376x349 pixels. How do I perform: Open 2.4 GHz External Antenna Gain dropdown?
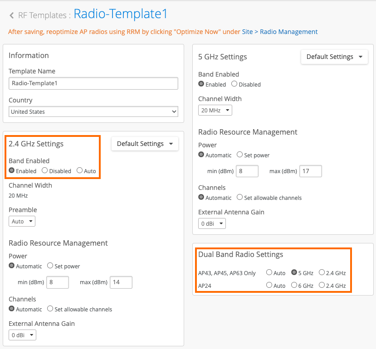[x=22, y=335]
